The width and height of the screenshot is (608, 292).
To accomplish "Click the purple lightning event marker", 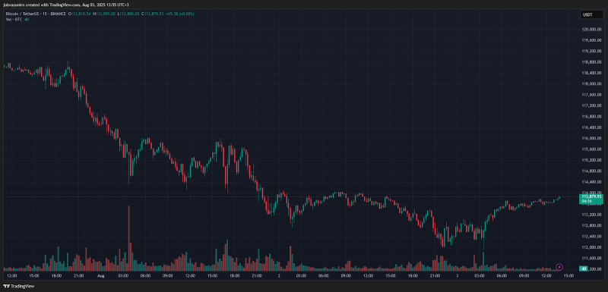I will 559,267.
